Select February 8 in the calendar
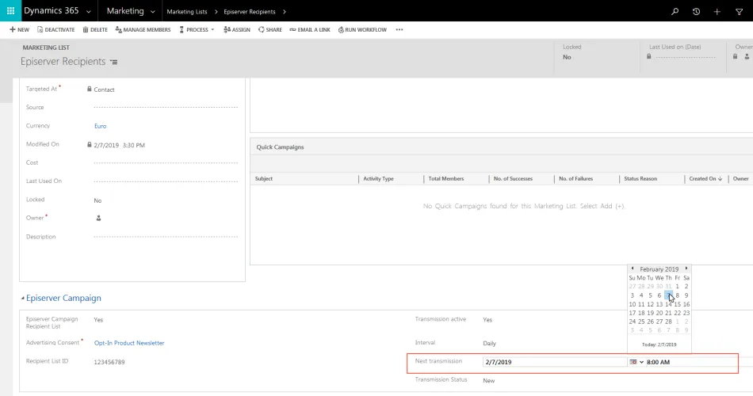Screen dimensions: 753x396 (x=677, y=295)
